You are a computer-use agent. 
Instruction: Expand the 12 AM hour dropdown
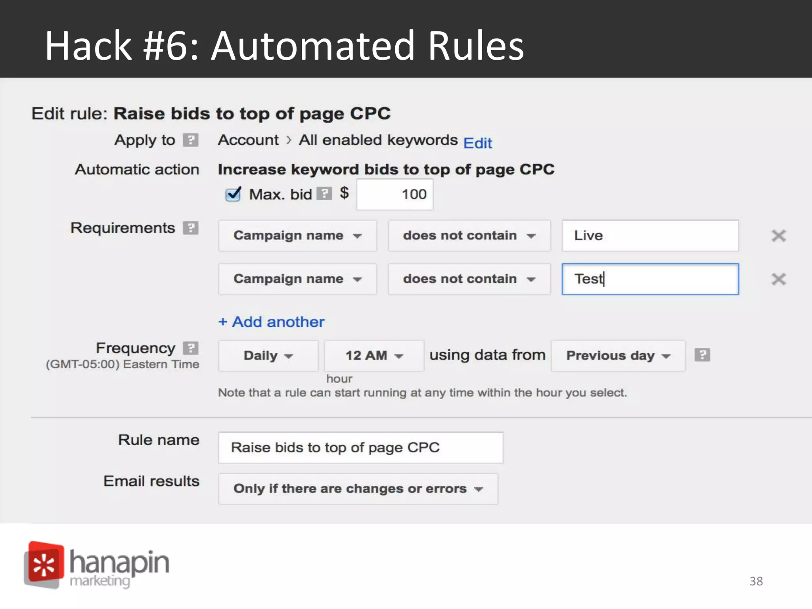point(374,356)
